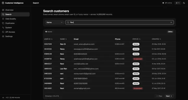Screen dimensions: 188x100
Task: Sort results by the STATUS column
Action: click(x=136, y=39)
